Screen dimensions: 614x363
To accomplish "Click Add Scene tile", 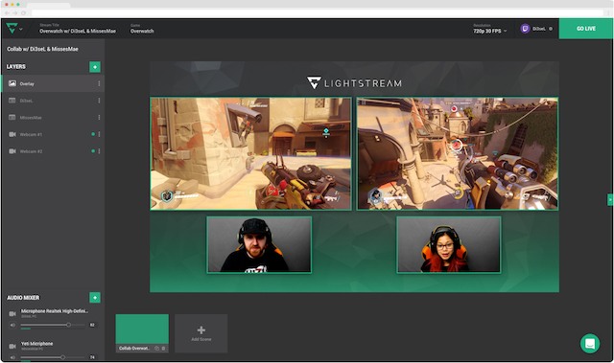I will point(201,333).
